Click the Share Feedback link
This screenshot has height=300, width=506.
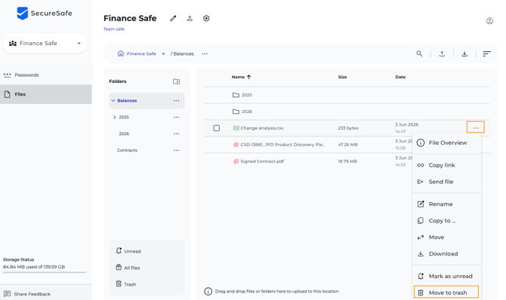[x=32, y=294]
